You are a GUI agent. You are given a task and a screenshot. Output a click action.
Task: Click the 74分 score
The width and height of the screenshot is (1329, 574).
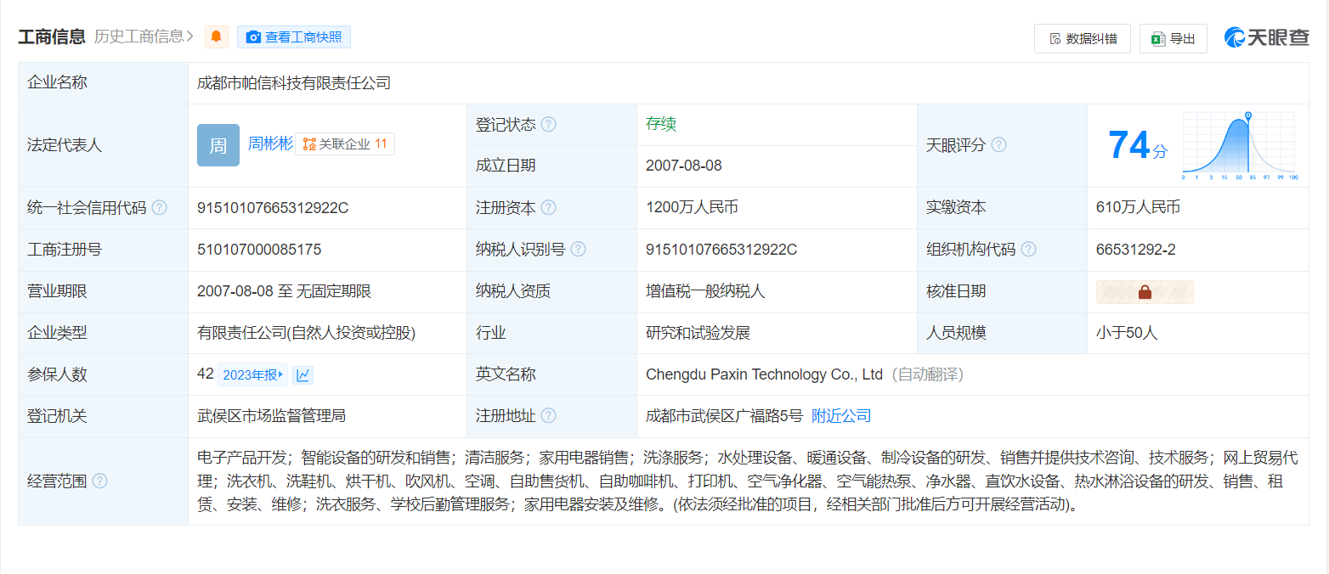[1137, 145]
